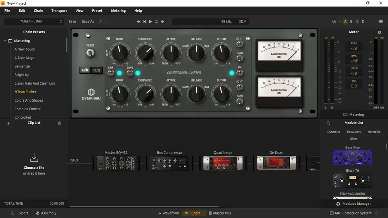Switch compressor to M/S mode
The width and height of the screenshot is (388, 218).
[x=97, y=70]
